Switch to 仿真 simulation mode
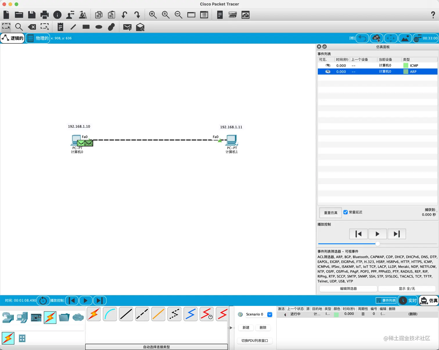Image resolution: width=439 pixels, height=350 pixels. tap(429, 300)
